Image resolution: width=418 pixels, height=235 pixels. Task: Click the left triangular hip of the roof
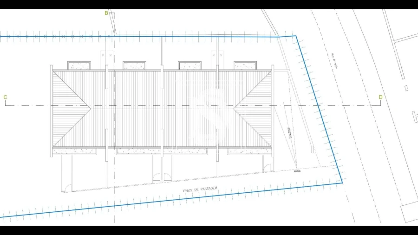coord(70,108)
